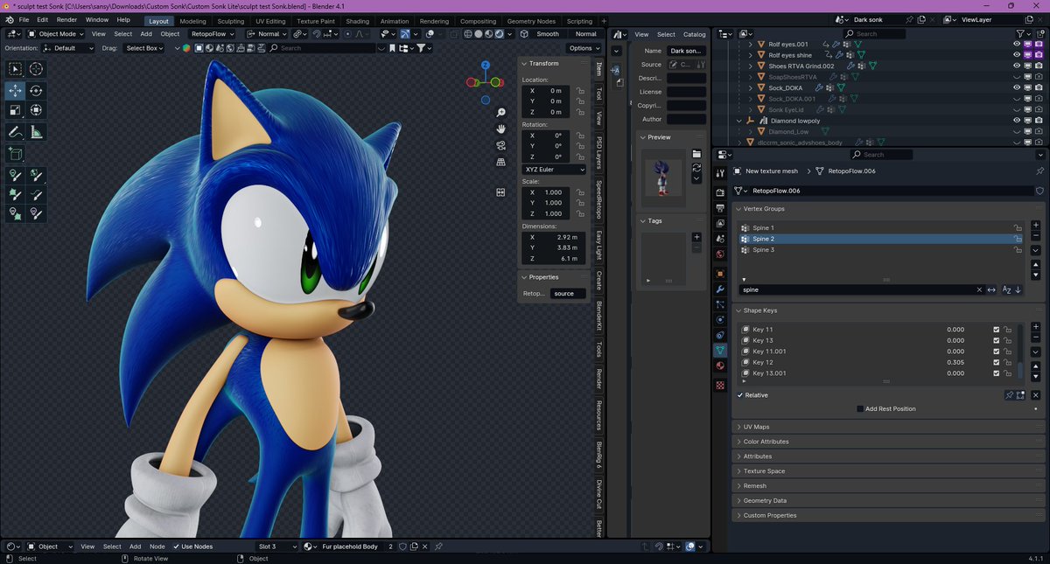
Task: Toggle eye visibility for Sock_DOKA
Action: pyautogui.click(x=1017, y=87)
